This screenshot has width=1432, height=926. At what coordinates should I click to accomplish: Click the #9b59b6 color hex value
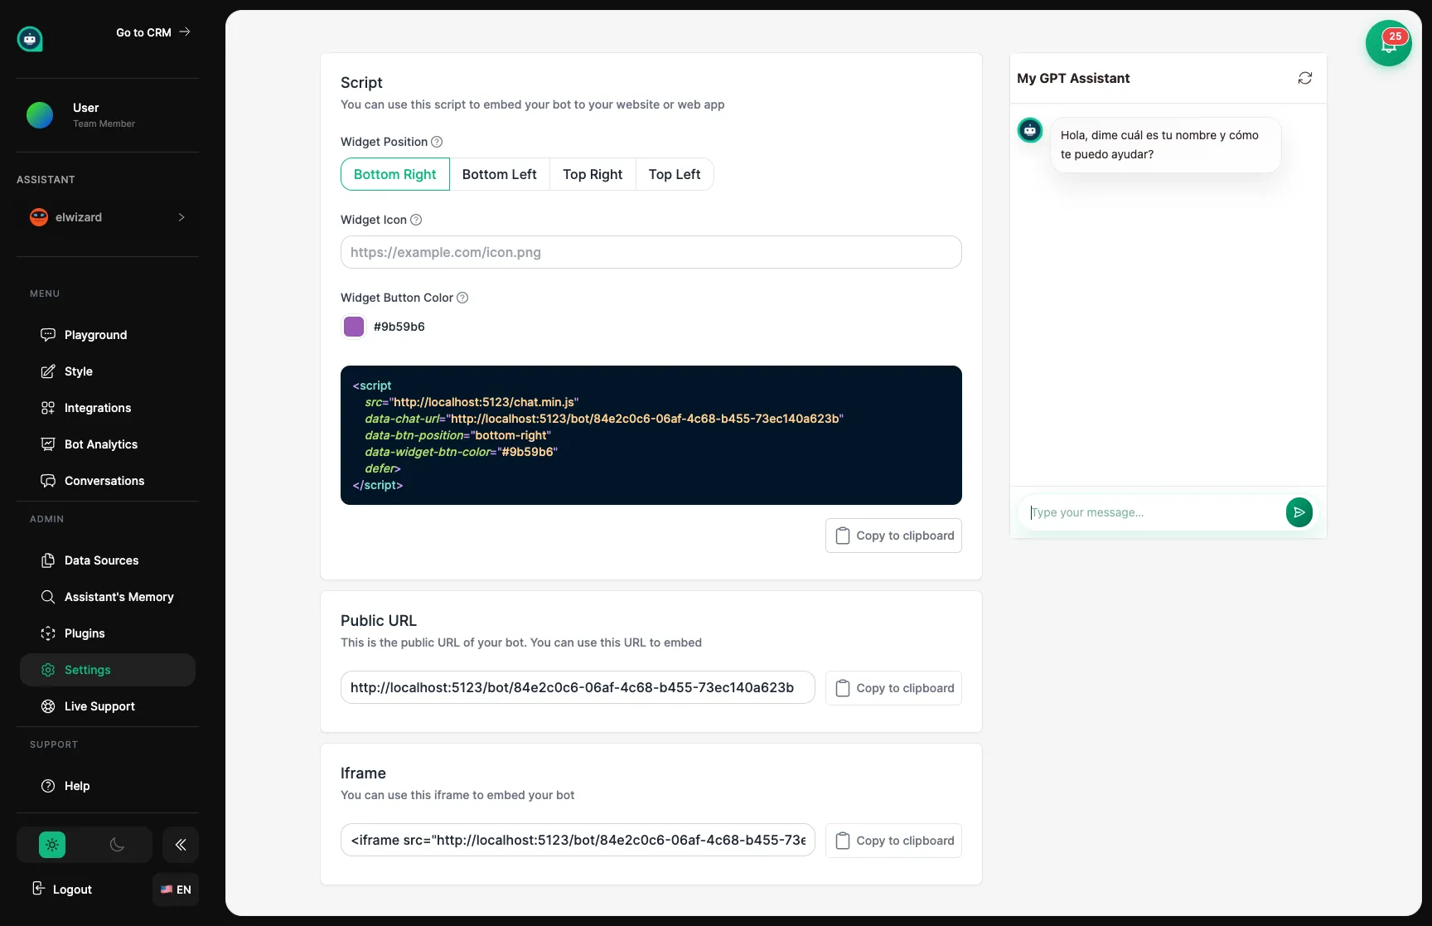click(x=399, y=327)
